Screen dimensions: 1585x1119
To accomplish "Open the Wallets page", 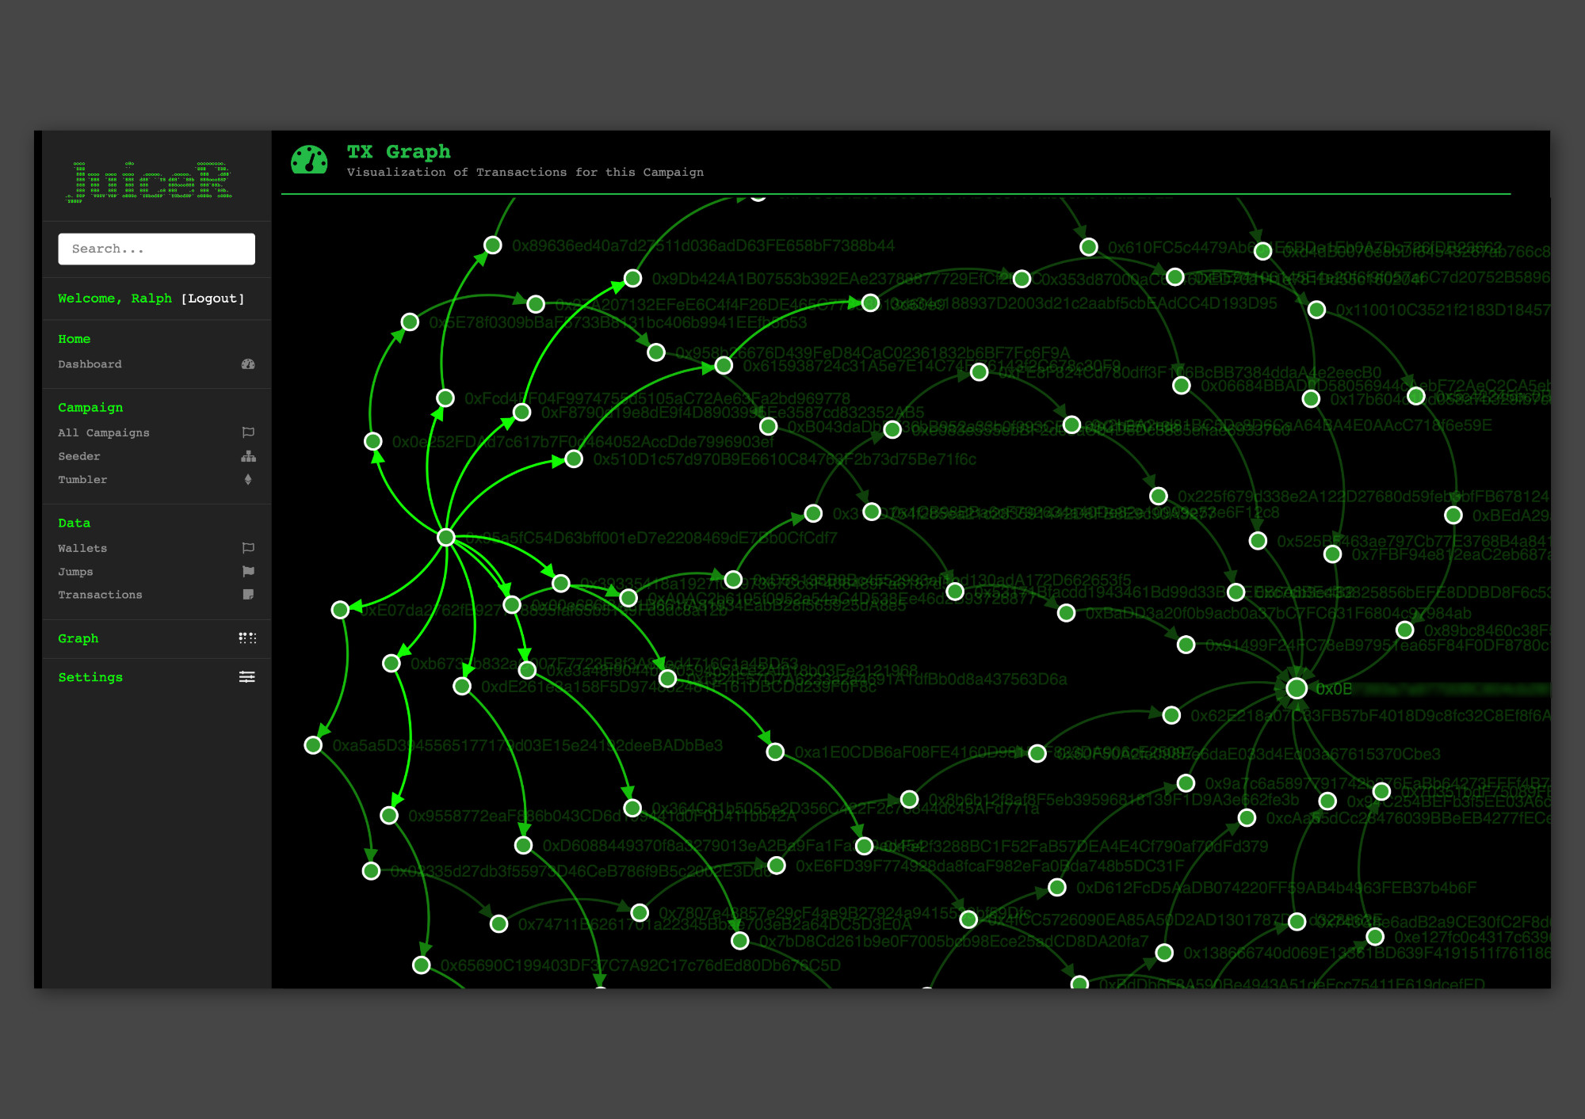I will tap(82, 548).
